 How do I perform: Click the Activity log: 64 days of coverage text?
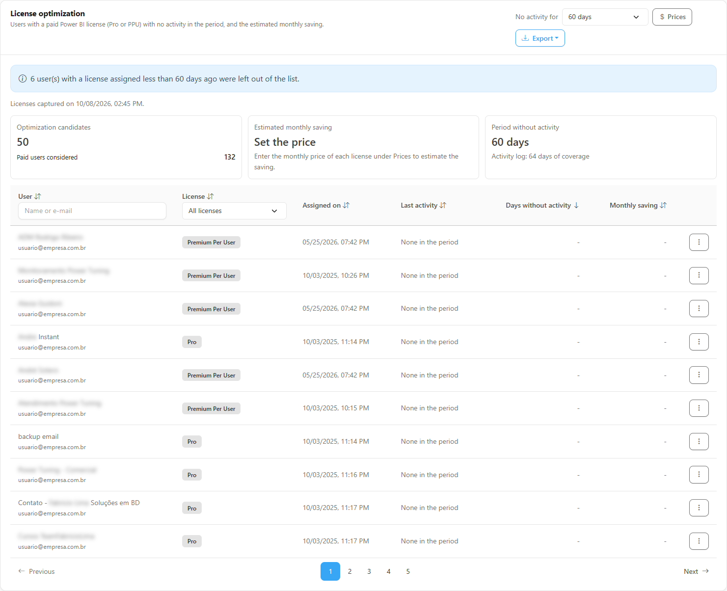click(540, 156)
